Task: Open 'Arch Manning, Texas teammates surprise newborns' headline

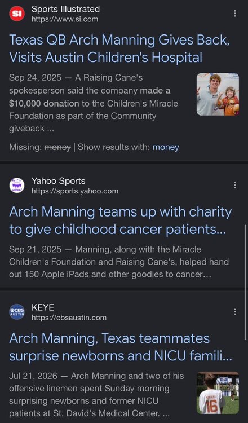Action: [121, 347]
